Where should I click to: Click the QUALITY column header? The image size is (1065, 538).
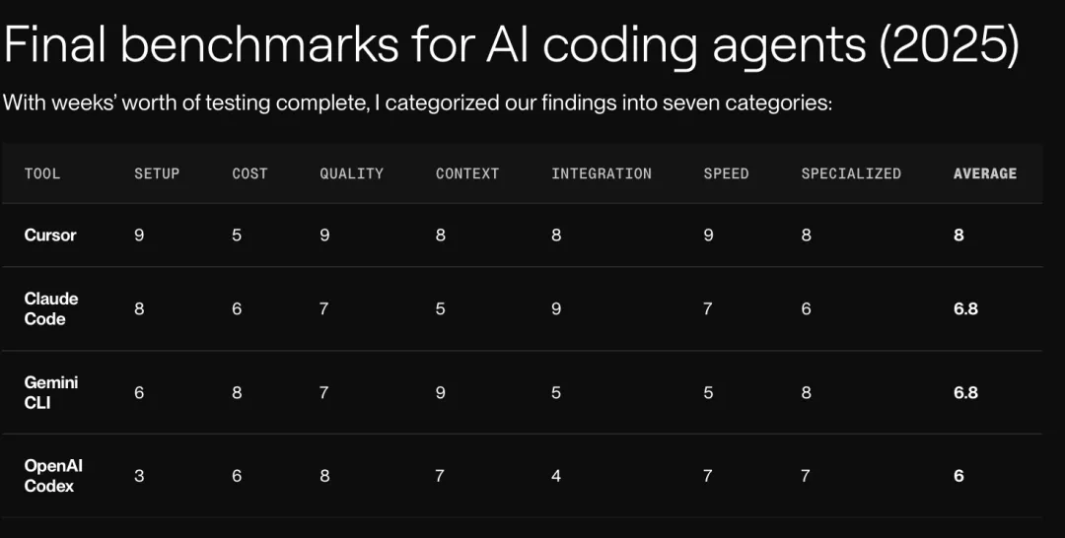351,173
